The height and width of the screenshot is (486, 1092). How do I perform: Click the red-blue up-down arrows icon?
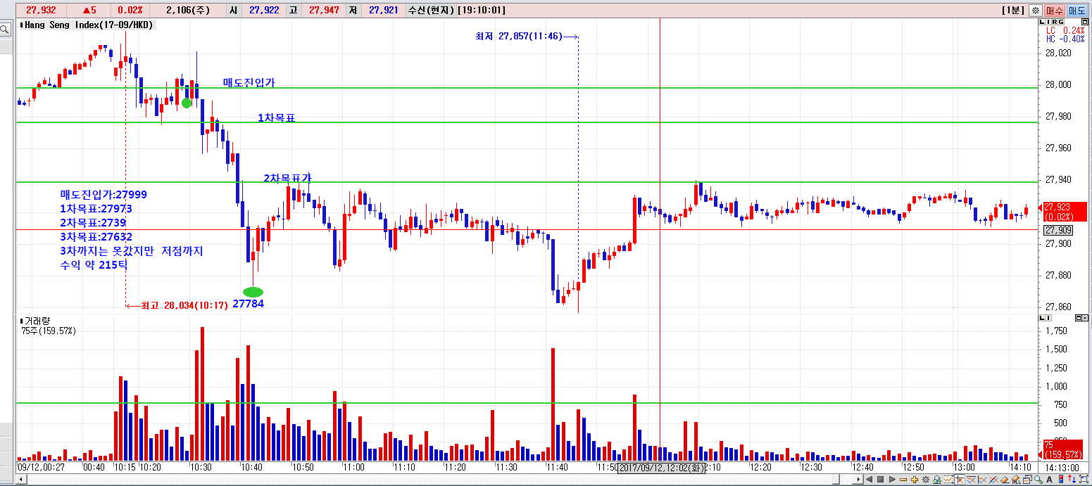(1072, 479)
